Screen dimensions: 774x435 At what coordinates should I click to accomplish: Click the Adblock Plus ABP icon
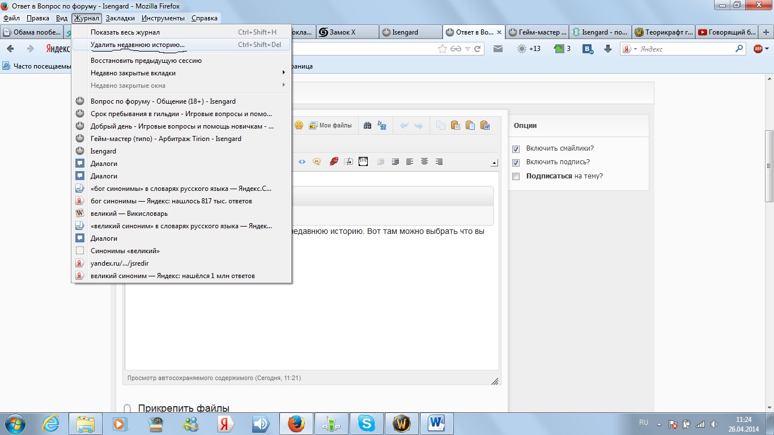758,49
